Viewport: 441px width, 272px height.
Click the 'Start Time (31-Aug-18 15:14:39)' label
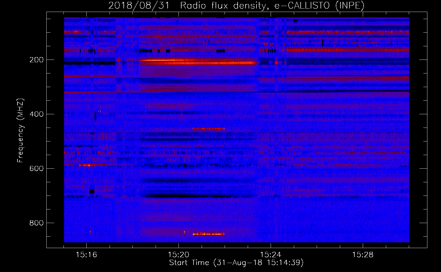[236, 263]
